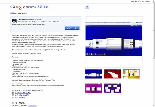The height and width of the screenshot is (107, 155).
Task: Click the blue install button
Action: click(72, 28)
